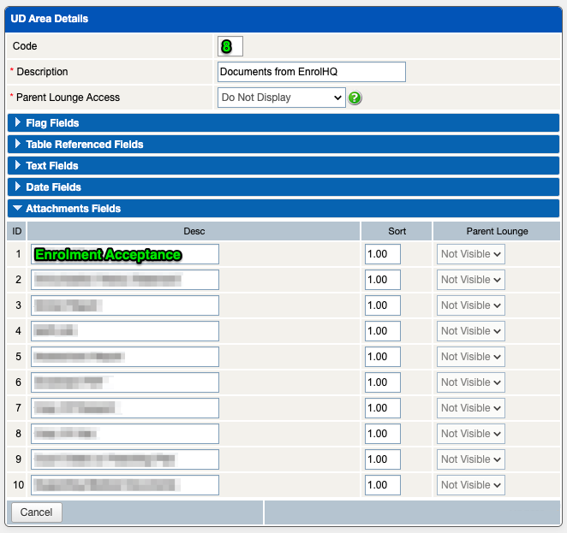Image resolution: width=567 pixels, height=533 pixels.
Task: Open Parent Lounge visibility dropdown for row 5
Action: click(x=470, y=357)
